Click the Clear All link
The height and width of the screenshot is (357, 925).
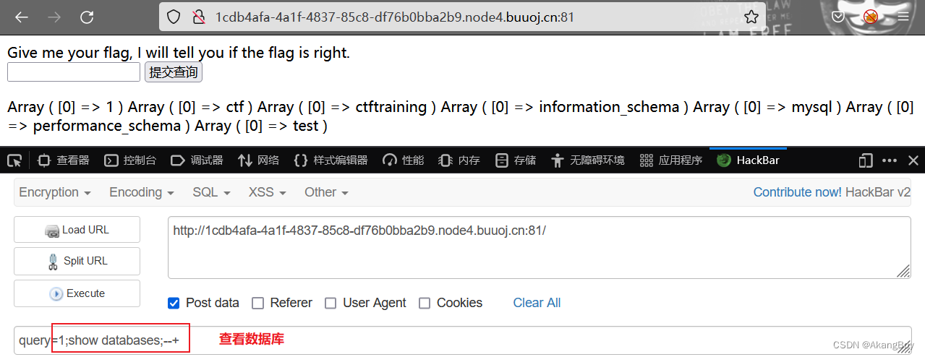tap(537, 303)
